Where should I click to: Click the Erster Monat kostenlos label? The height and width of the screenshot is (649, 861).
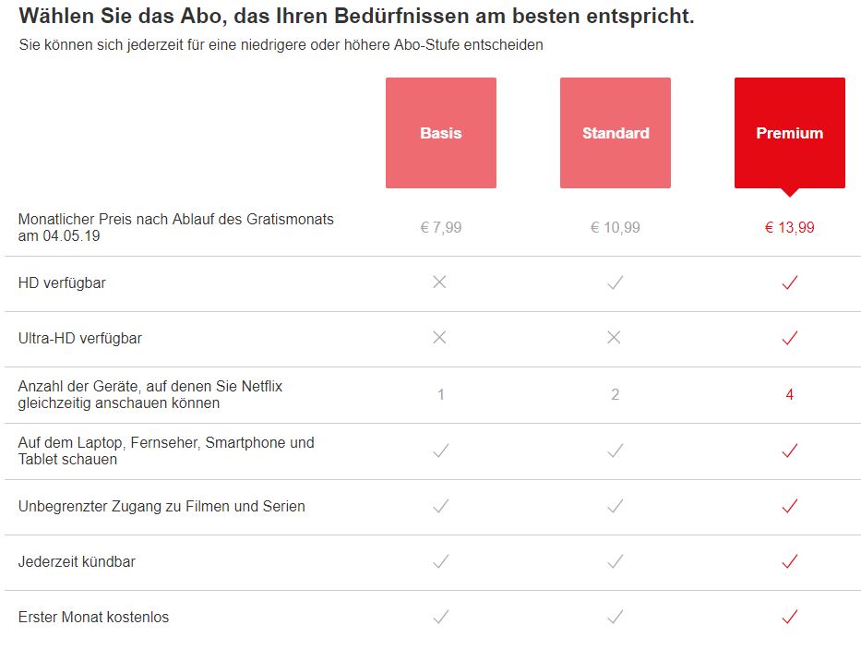pyautogui.click(x=93, y=617)
